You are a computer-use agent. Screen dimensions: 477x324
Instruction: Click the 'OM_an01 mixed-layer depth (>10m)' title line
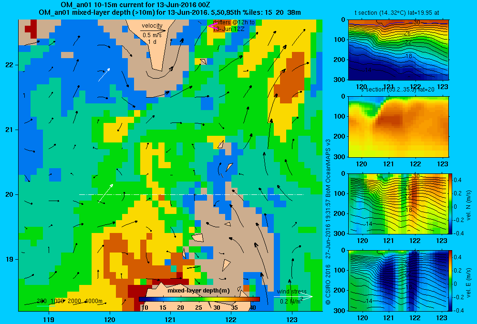pos(170,12)
